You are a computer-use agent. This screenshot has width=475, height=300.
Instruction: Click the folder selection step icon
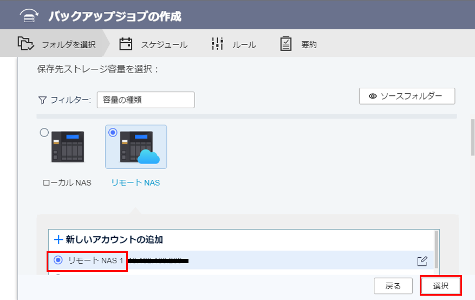tap(25, 44)
